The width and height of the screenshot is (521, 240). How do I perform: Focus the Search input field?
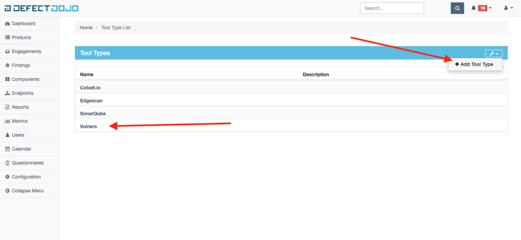pos(392,9)
